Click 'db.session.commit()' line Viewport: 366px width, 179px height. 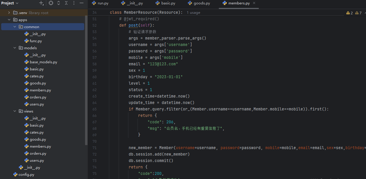[151, 161]
